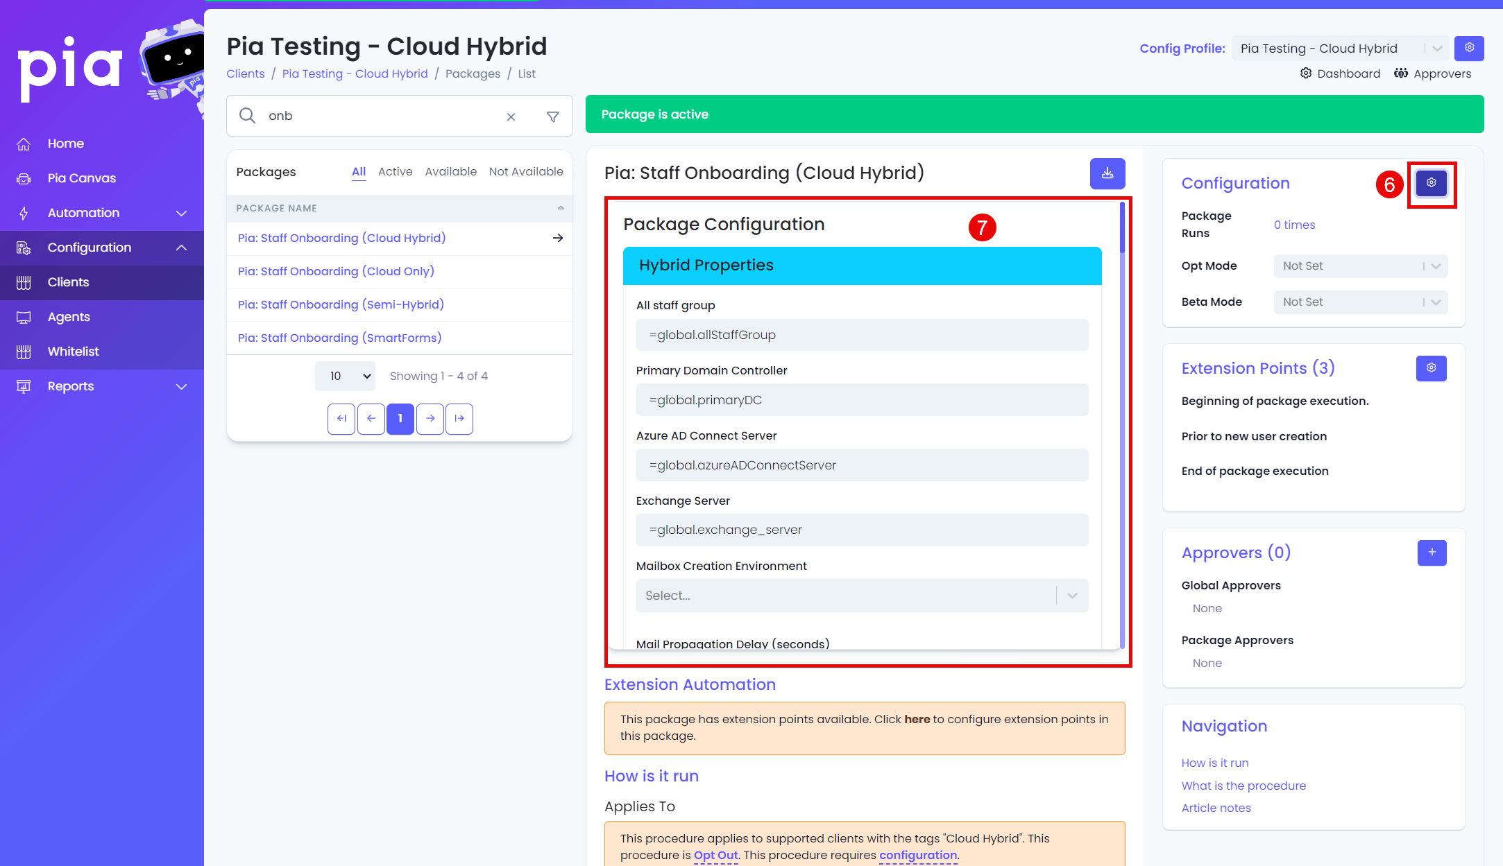Click the Automation lightning bolt icon

point(24,213)
